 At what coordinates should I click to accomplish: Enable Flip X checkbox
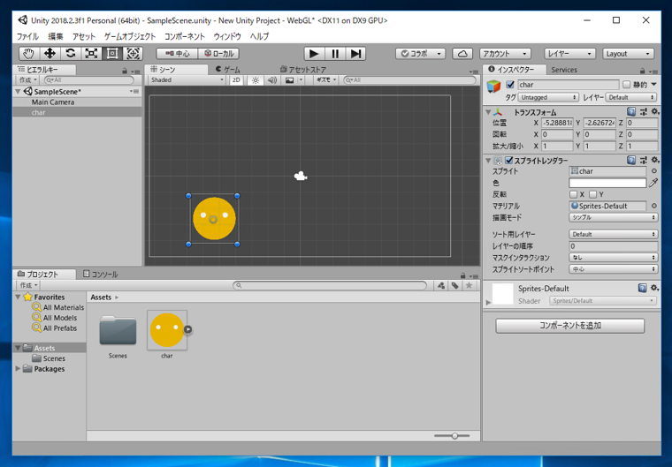click(x=574, y=194)
